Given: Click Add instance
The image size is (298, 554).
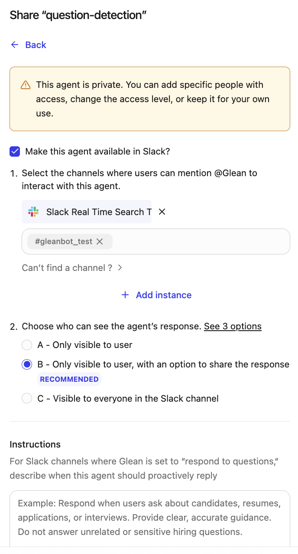Looking at the screenshot, I should click(x=163, y=295).
